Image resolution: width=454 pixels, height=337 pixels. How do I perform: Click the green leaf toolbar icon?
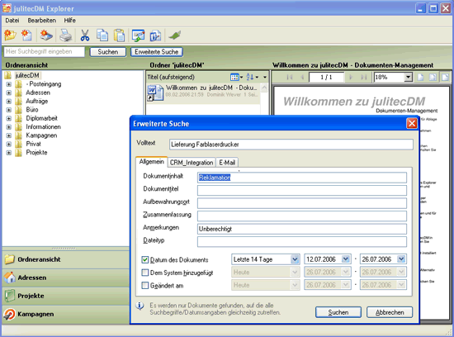point(175,36)
